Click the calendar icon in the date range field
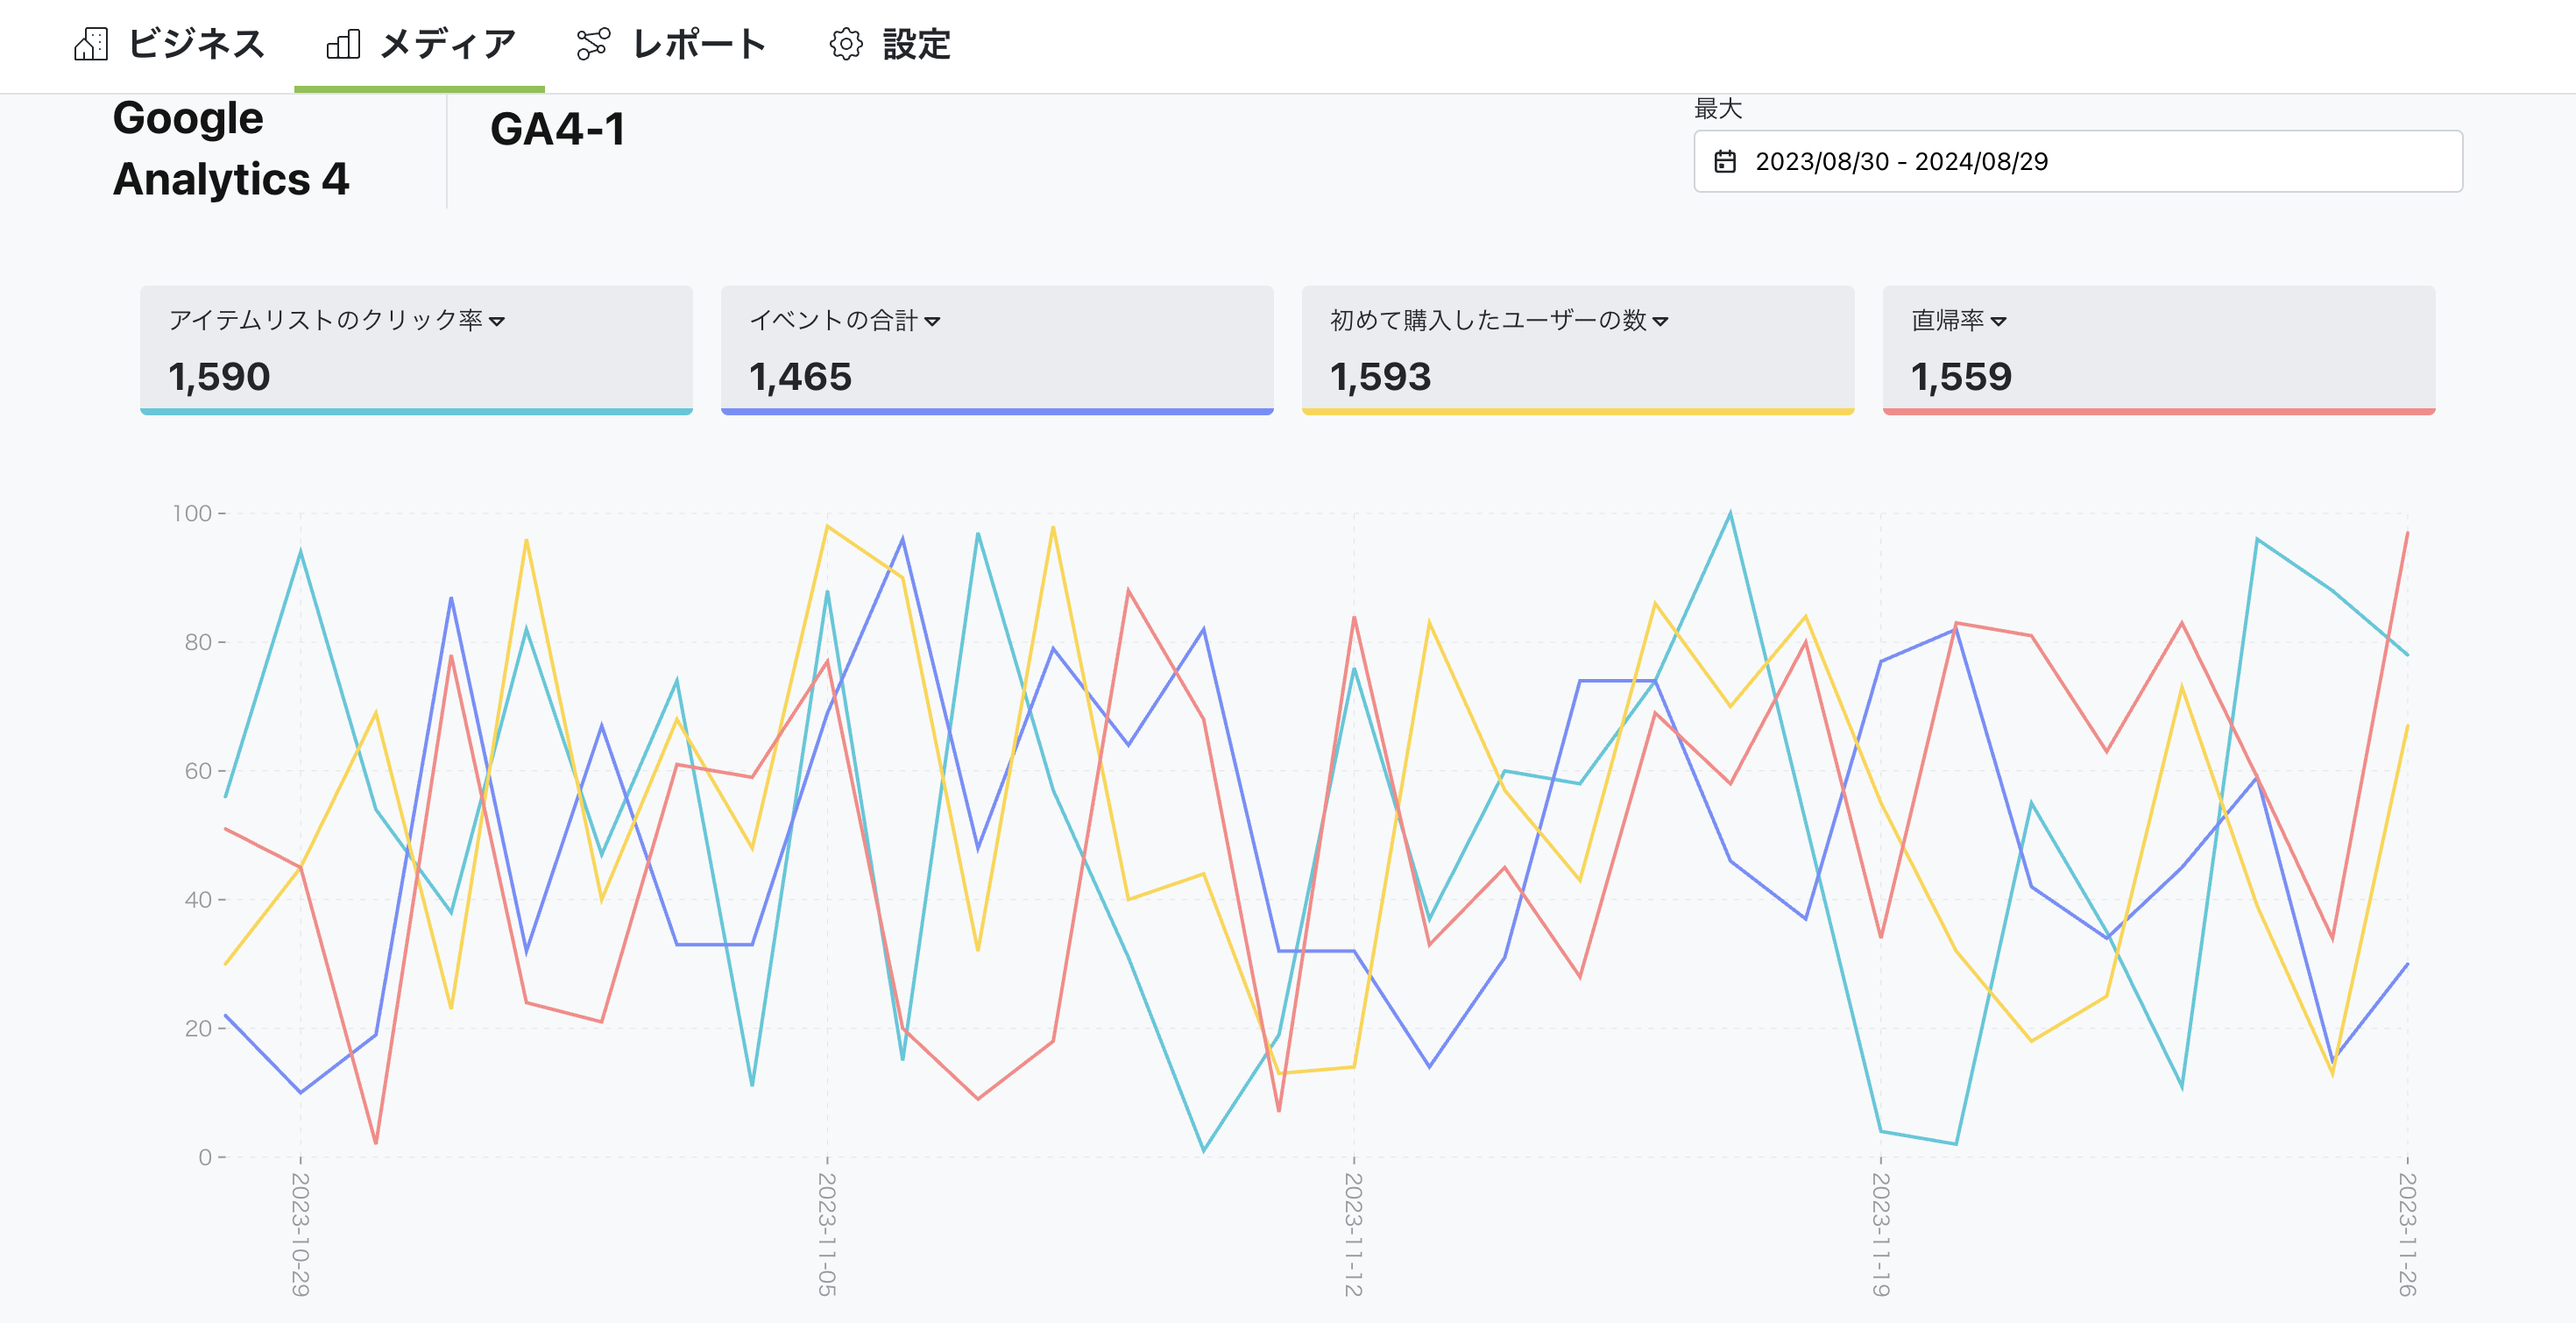 point(1728,161)
